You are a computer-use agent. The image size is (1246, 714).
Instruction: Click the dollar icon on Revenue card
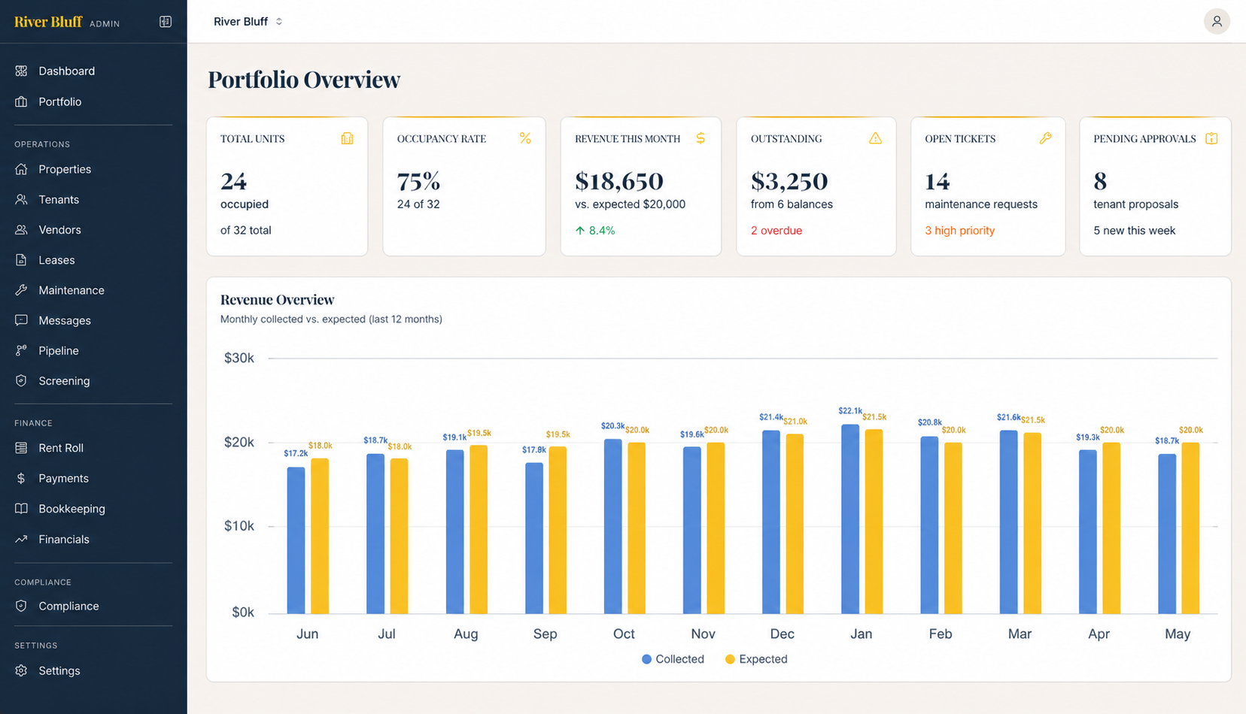coord(700,138)
